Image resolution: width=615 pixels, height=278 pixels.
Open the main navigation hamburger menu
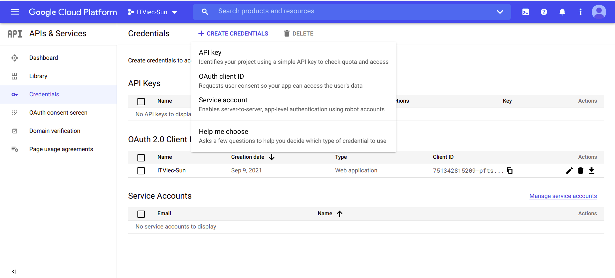coord(15,12)
